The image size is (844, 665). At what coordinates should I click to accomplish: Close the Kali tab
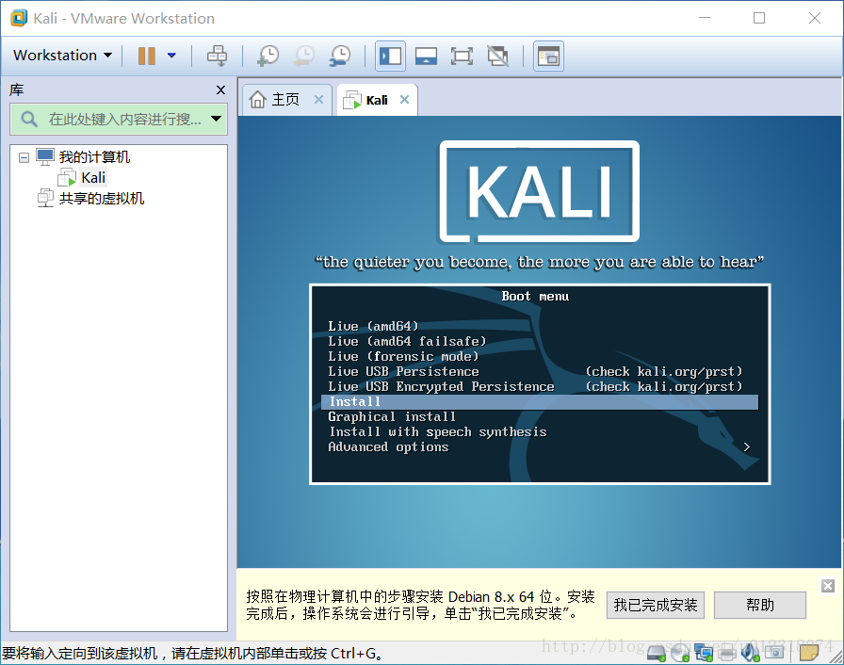click(x=405, y=100)
